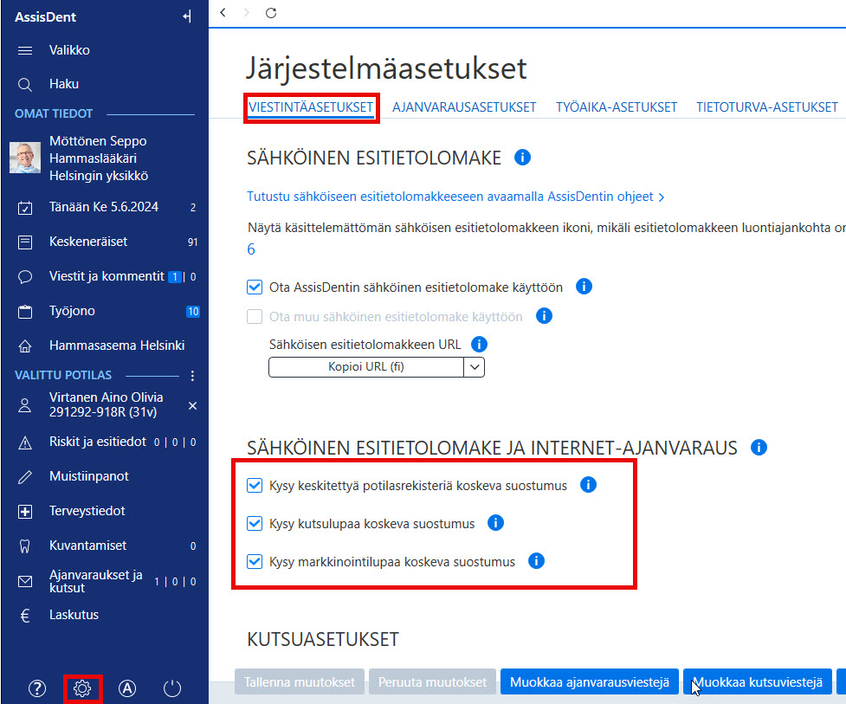Uncheck Kysy kutsulupaa koskeva suostumus
The width and height of the screenshot is (846, 704).
(x=255, y=523)
